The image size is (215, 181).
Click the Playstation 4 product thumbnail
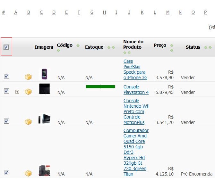tap(44, 89)
